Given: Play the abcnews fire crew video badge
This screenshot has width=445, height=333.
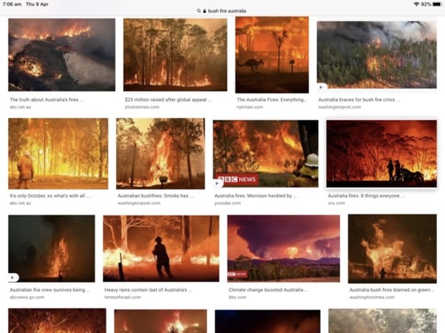Looking at the screenshot, I should 13,277.
